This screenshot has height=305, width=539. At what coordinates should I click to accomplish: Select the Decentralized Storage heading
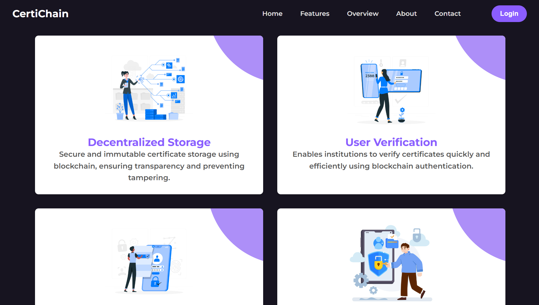(x=149, y=142)
